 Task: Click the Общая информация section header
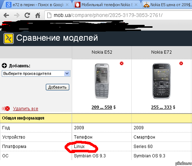click(23, 118)
